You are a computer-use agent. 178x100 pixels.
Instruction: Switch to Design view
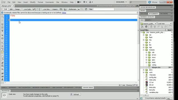point(17,9)
